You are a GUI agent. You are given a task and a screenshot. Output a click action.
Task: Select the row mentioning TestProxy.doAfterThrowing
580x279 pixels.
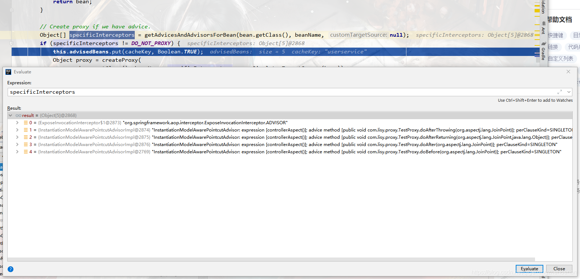coord(290,130)
